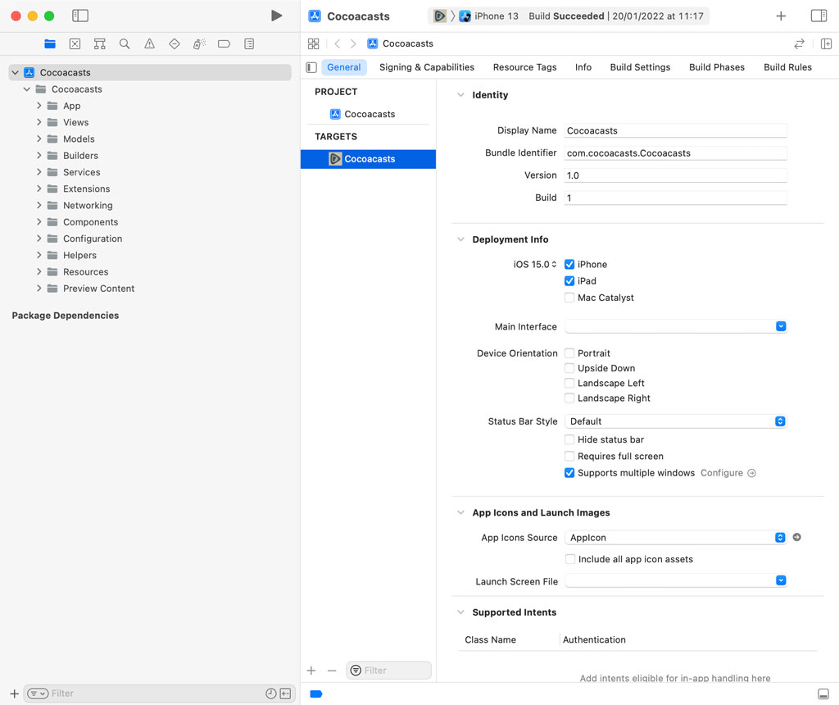Open the Report navigator icon
This screenshot has height=705, width=839.
coord(249,44)
